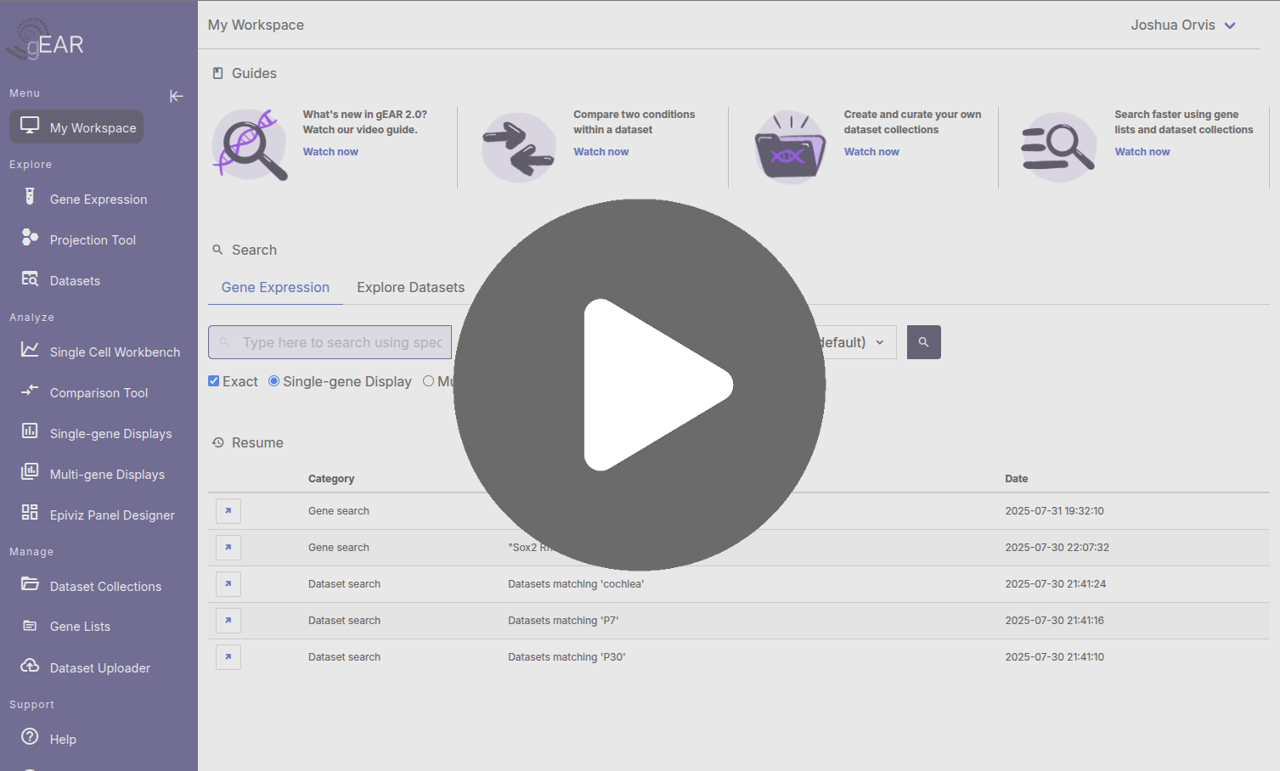Open the default selection dropdown near search
1280x771 pixels.
point(854,342)
